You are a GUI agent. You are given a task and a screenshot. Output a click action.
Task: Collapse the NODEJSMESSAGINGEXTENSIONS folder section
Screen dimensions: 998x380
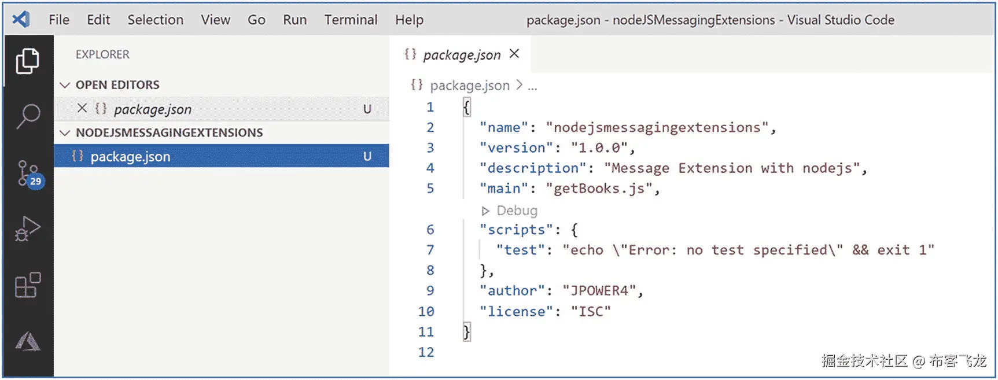[x=65, y=133]
